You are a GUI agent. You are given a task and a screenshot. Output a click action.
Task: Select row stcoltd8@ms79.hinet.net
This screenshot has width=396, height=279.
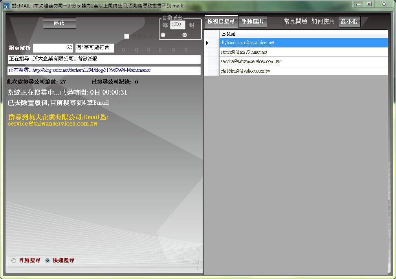coord(303,52)
